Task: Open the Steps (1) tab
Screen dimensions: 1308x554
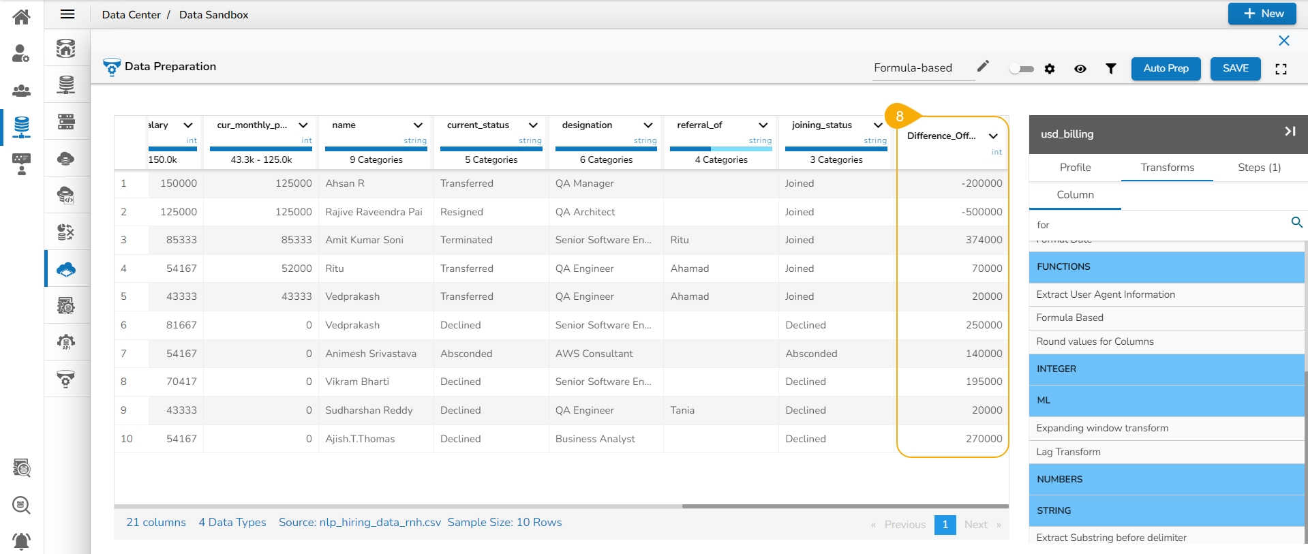Action: tap(1259, 168)
